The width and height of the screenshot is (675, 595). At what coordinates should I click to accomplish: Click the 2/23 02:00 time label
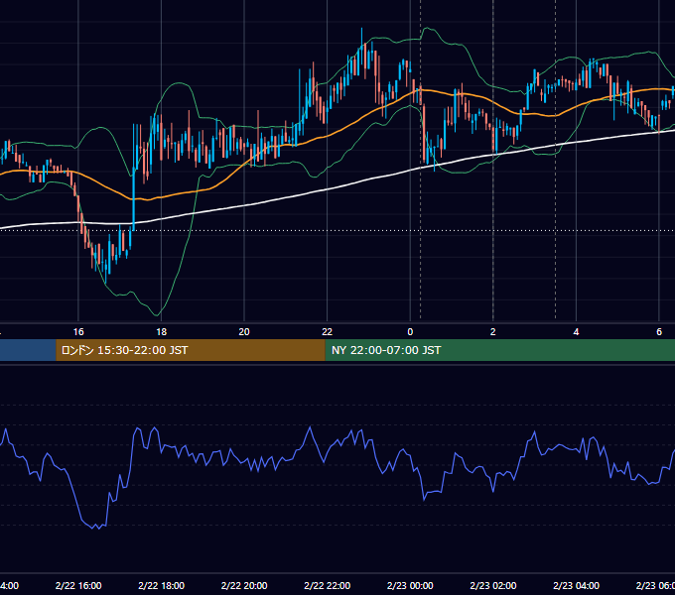coord(493,585)
